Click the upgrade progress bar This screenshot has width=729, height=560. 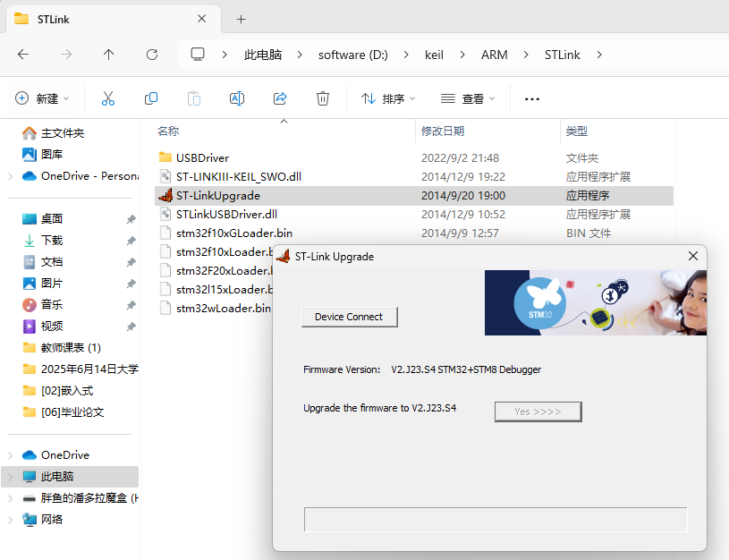pyautogui.click(x=496, y=520)
